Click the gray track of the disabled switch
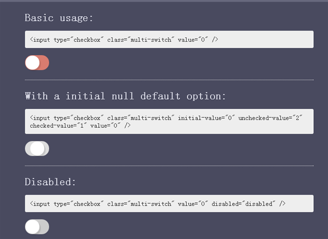The width and height of the screenshot is (328, 239). tap(44, 227)
